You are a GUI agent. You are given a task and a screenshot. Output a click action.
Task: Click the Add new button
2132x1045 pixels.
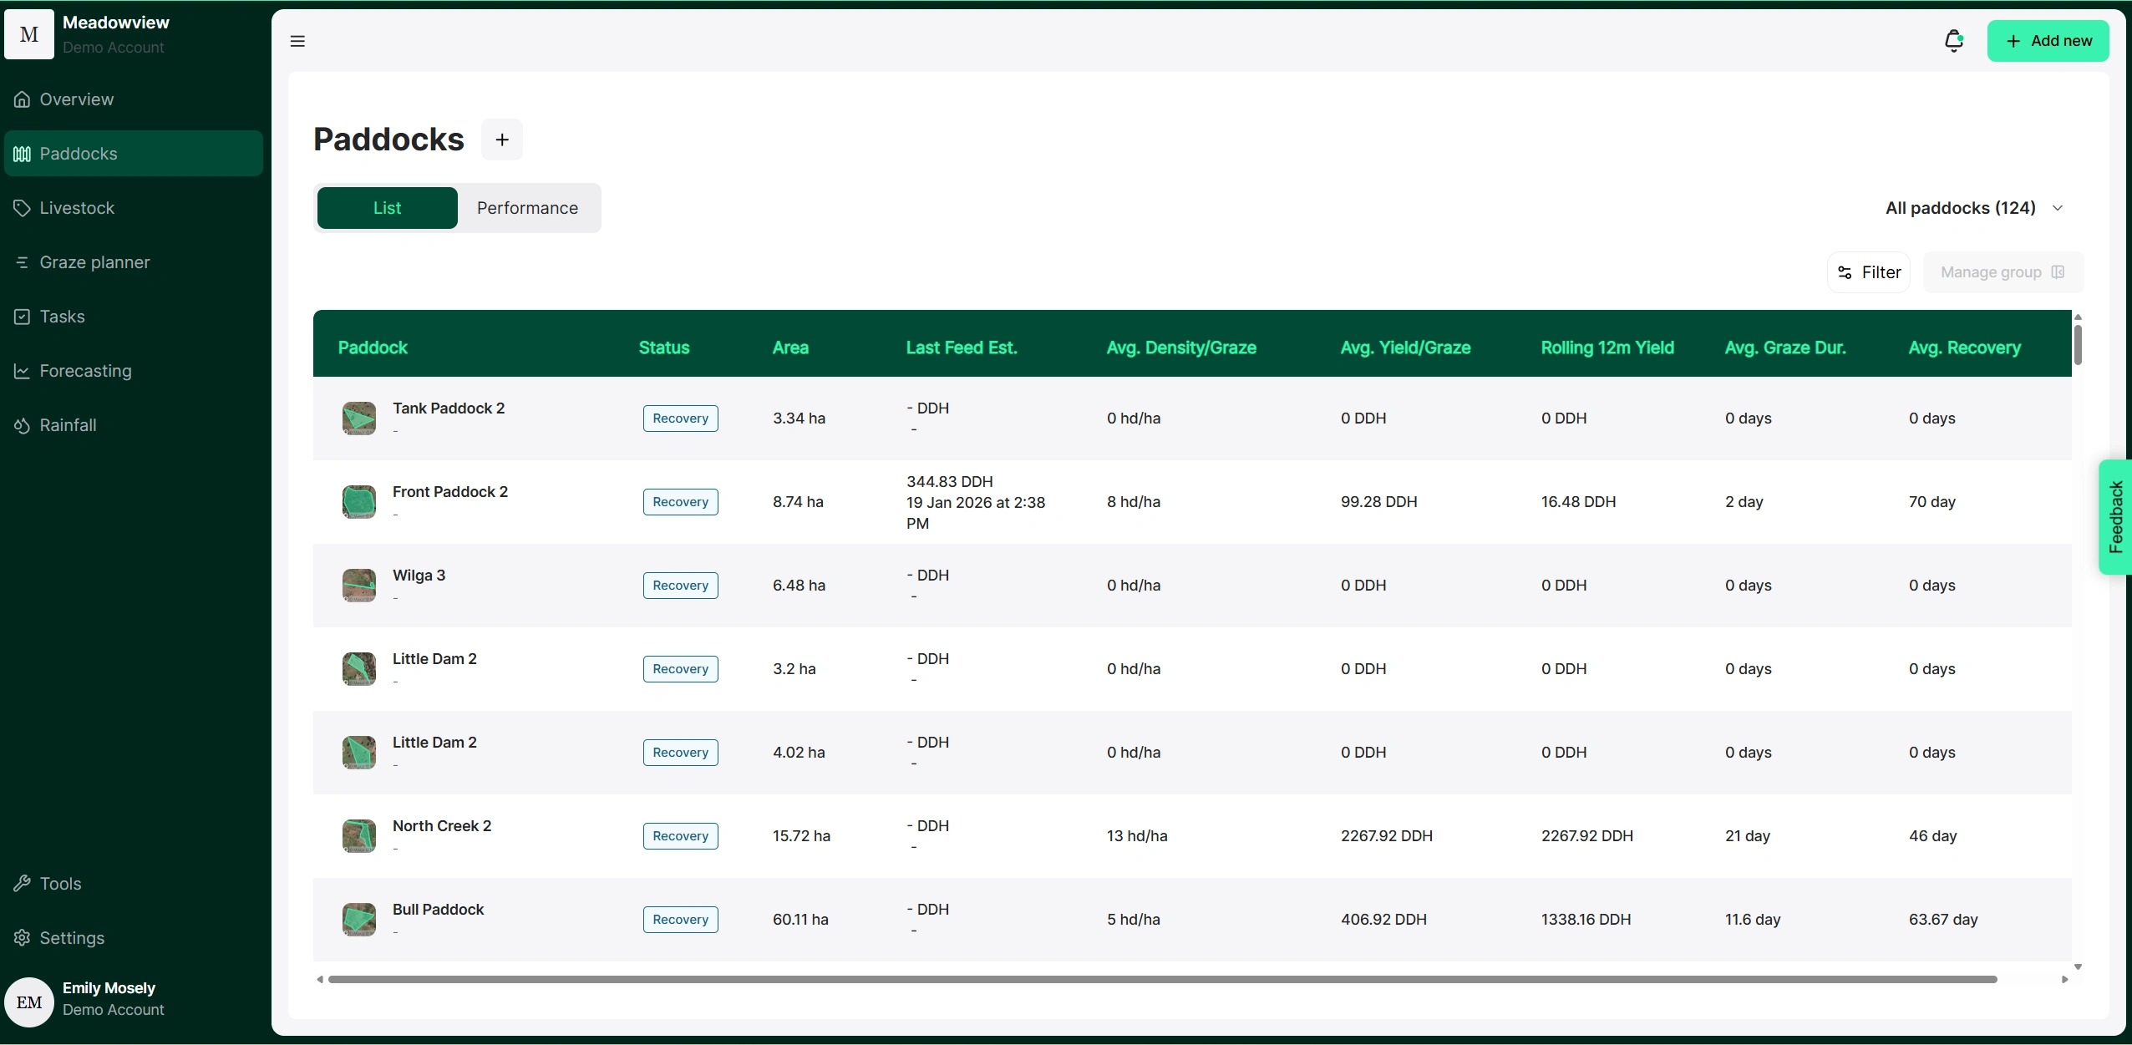coord(2048,41)
